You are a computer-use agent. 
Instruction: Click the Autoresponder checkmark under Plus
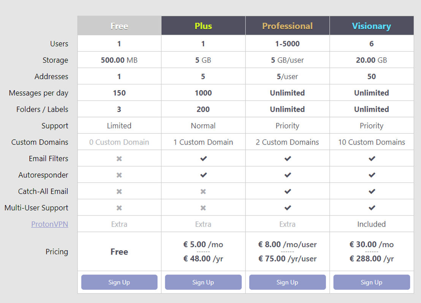204,175
